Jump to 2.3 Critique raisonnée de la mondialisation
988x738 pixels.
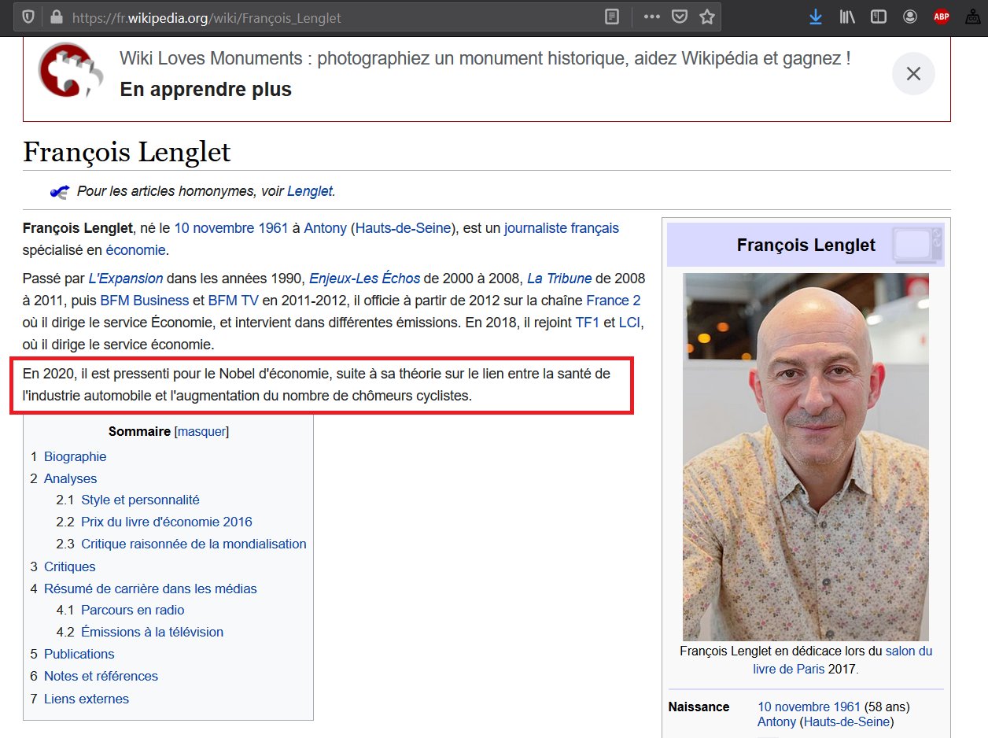click(x=194, y=544)
